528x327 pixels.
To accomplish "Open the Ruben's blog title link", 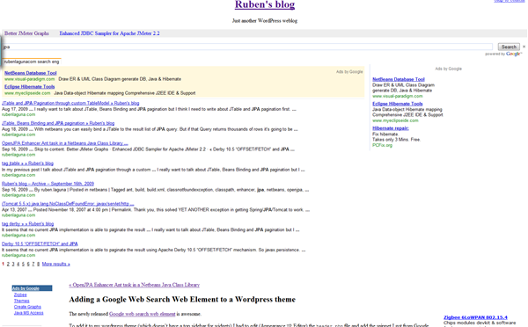I will click(265, 4).
